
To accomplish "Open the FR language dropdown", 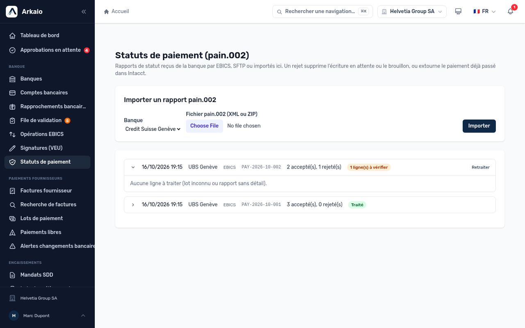I will (484, 11).
